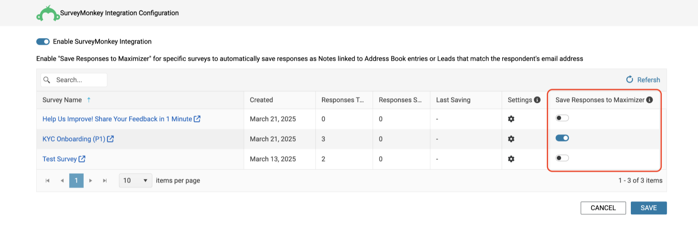Disable the Enable SurveyMonkey Integration toggle
698x244 pixels.
pos(43,41)
